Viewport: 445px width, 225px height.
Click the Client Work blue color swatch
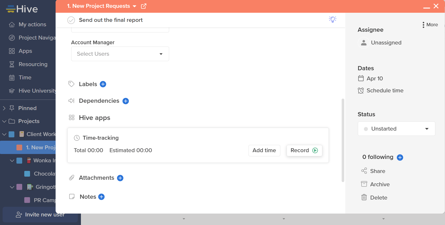(x=11, y=134)
